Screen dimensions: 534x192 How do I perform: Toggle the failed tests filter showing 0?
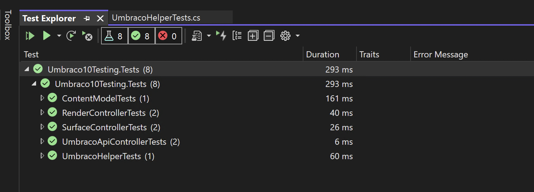pyautogui.click(x=168, y=36)
